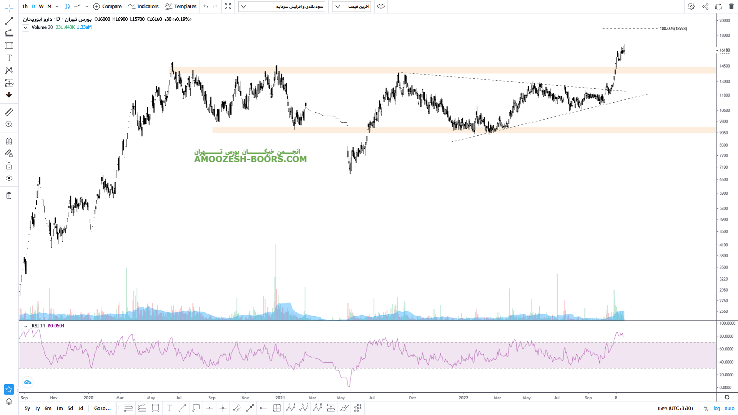The image size is (738, 415).
Task: Open chart settings gear icon
Action: (x=691, y=7)
